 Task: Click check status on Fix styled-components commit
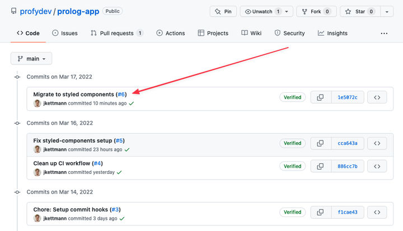point(127,149)
